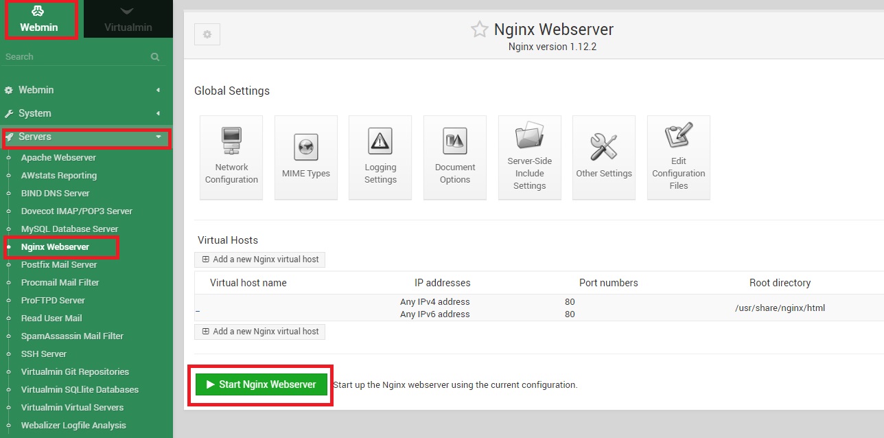The width and height of the screenshot is (884, 438).
Task: Open Apache Webserver module
Action: tap(58, 158)
